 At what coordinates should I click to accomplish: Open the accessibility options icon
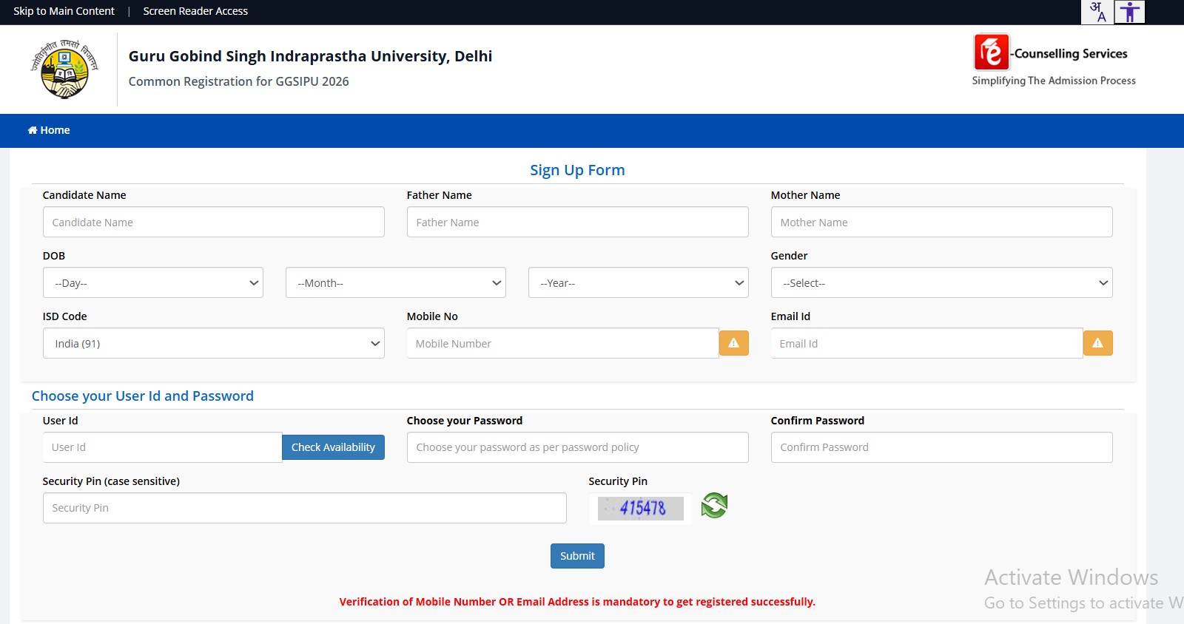point(1130,12)
